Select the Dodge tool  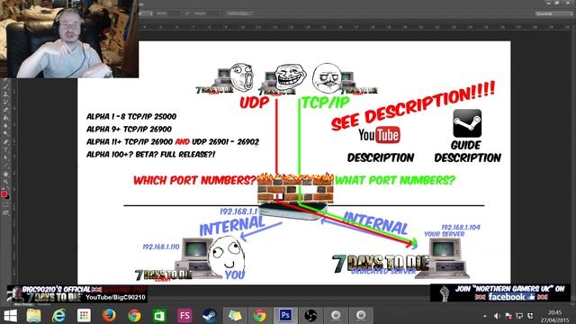click(6, 133)
